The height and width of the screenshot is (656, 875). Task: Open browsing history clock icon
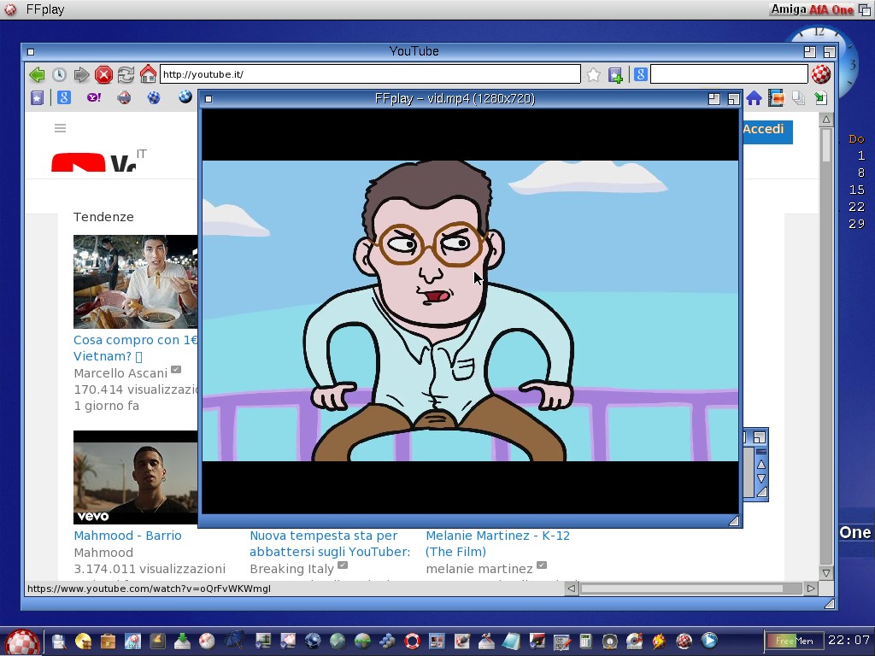pyautogui.click(x=59, y=75)
